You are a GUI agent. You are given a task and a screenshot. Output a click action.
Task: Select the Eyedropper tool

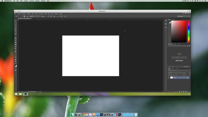click(x=16, y=32)
